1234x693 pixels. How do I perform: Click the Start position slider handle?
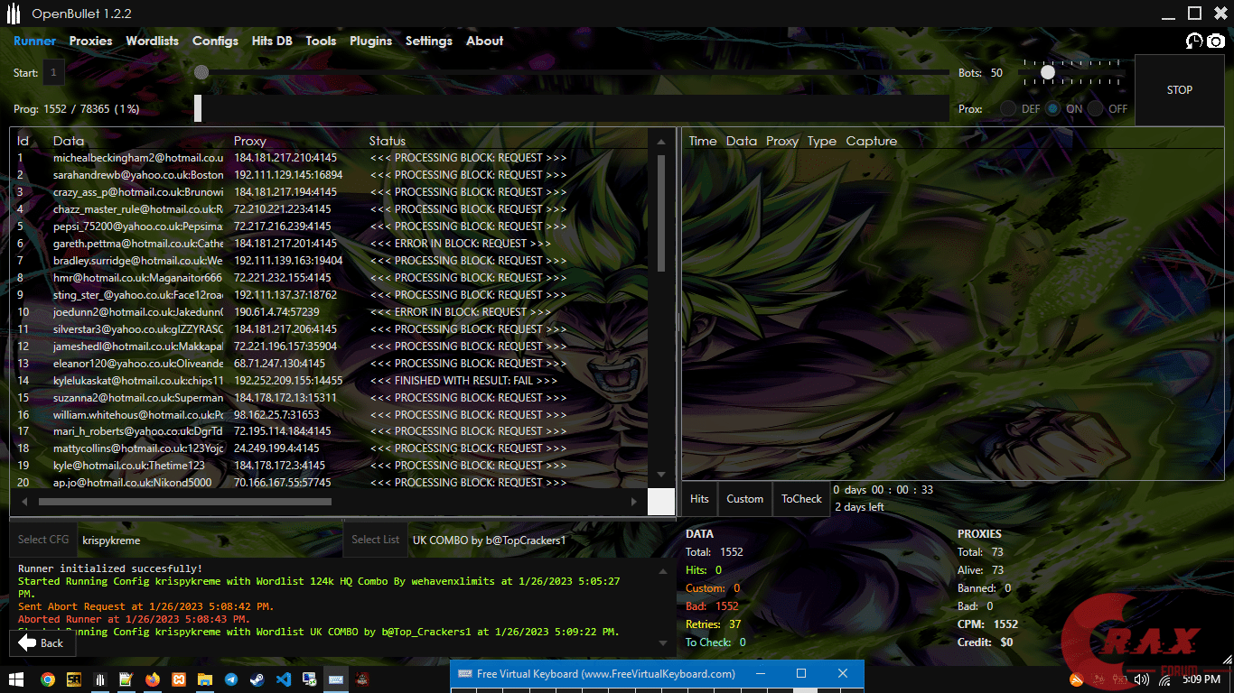coord(201,72)
